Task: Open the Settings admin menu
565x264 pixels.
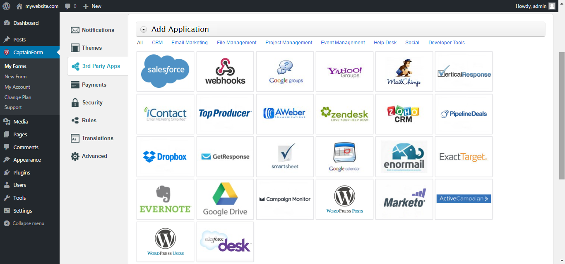Action: click(30, 211)
